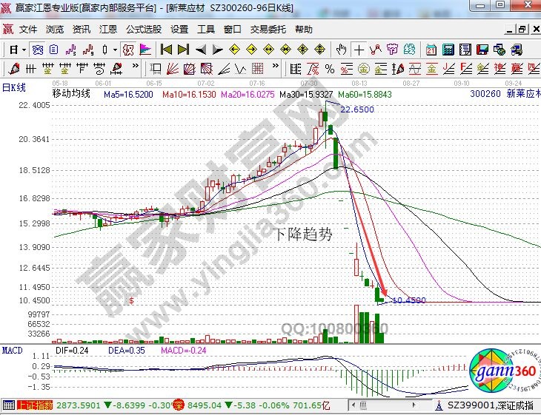This screenshot has width=541, height=415.
Task: Select the Gann fan angle-line tool
Action: pos(171,69)
